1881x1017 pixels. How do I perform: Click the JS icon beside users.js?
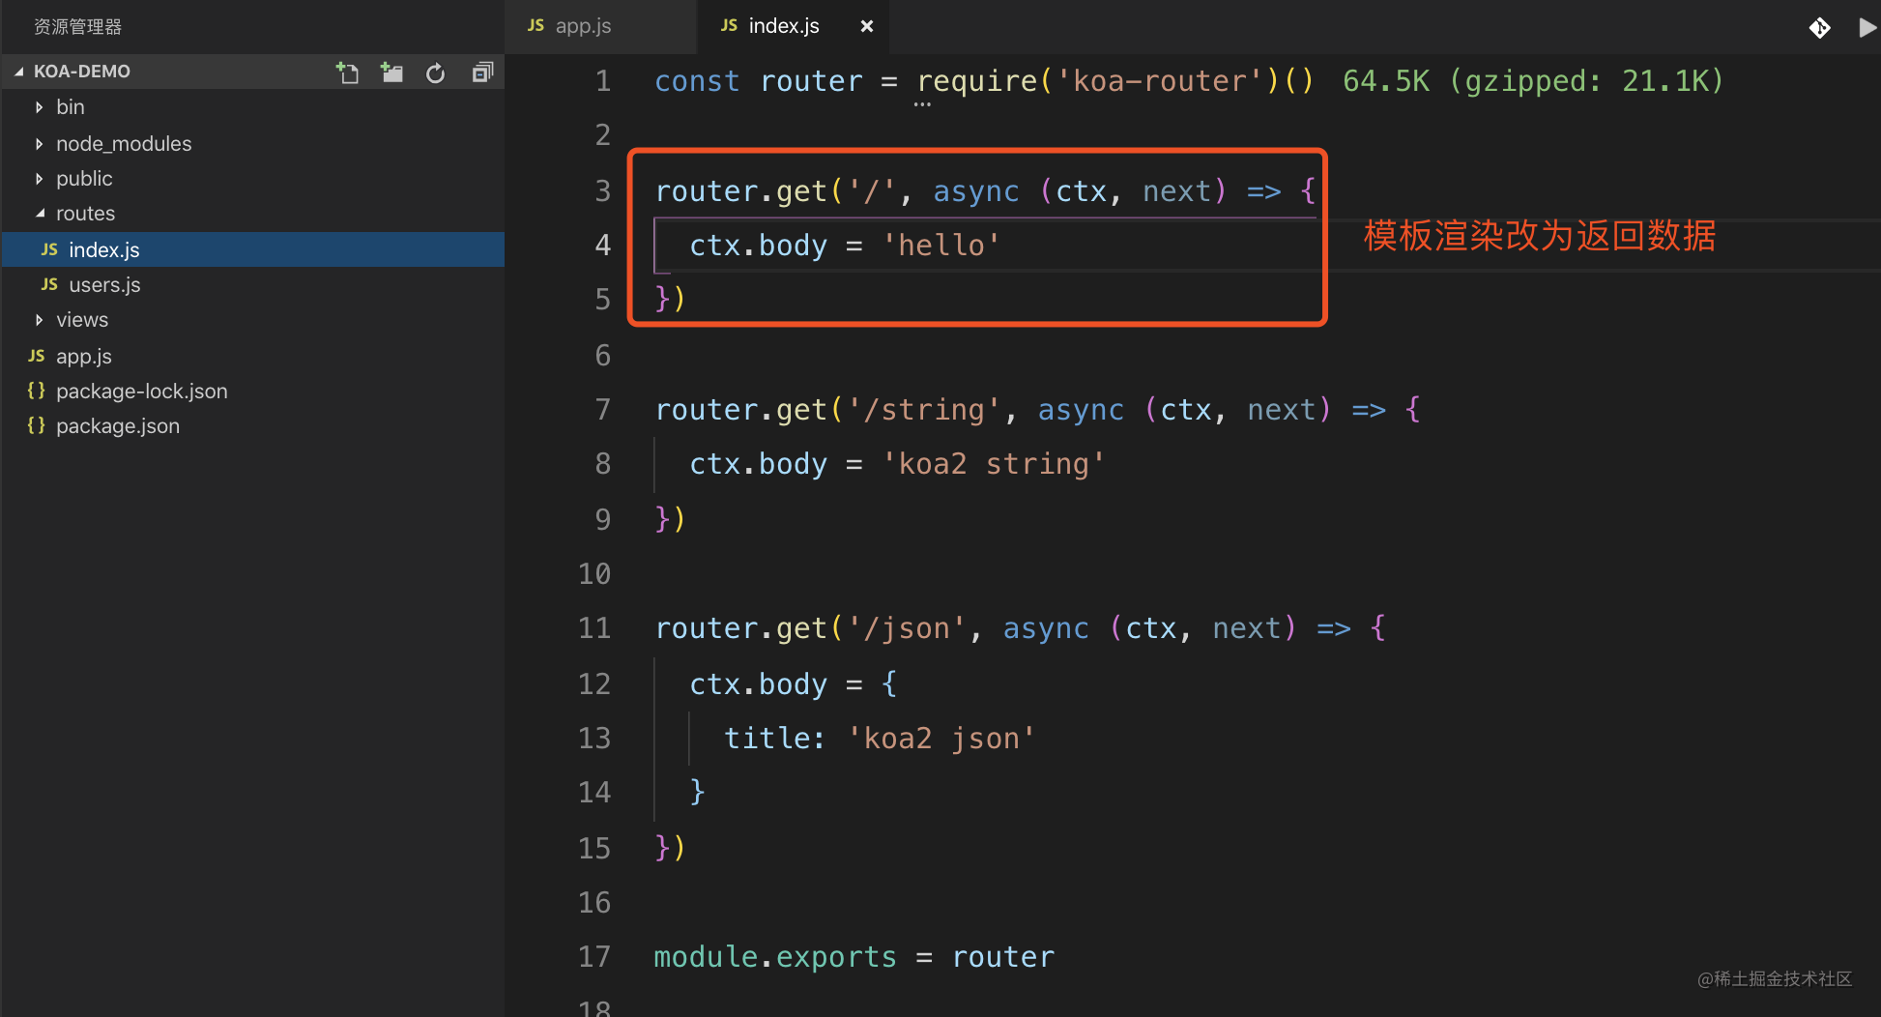[49, 284]
